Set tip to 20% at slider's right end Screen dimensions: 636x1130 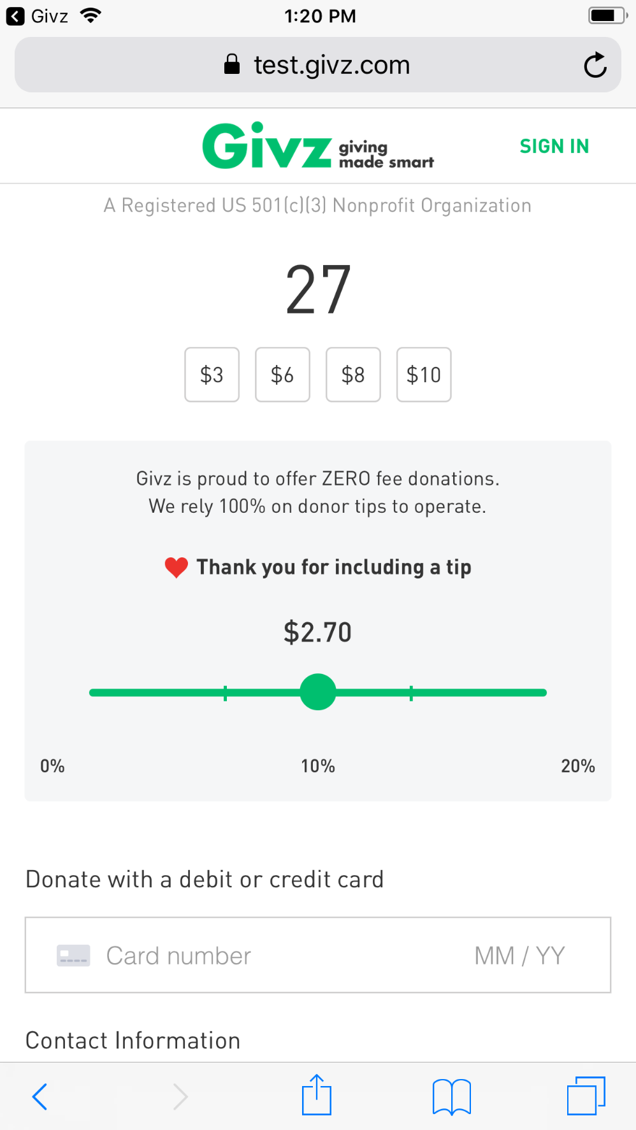pos(544,692)
